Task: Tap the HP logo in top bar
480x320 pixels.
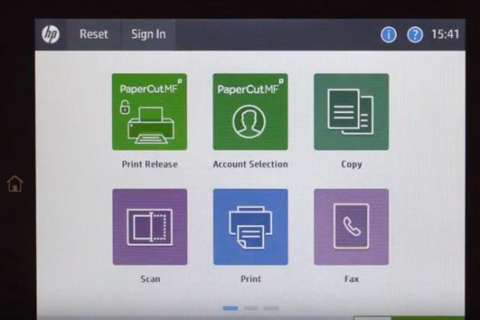Action: click(x=50, y=34)
